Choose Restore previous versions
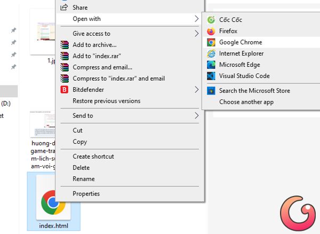This screenshot has width=320, height=234. coord(106,101)
